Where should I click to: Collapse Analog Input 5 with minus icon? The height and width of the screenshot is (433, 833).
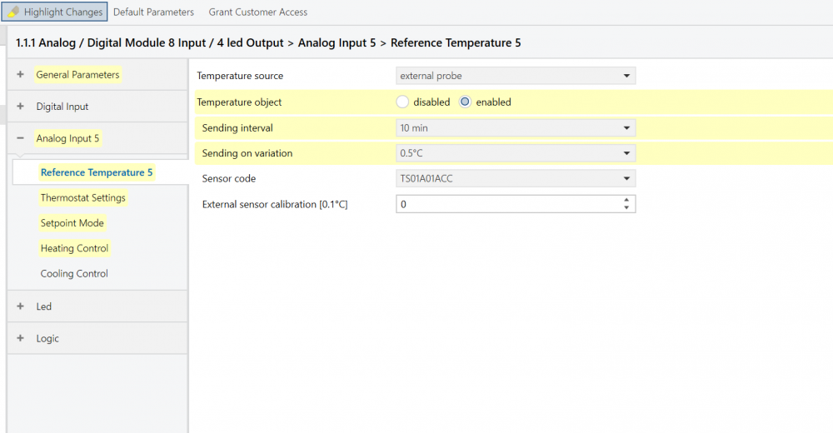click(x=20, y=138)
